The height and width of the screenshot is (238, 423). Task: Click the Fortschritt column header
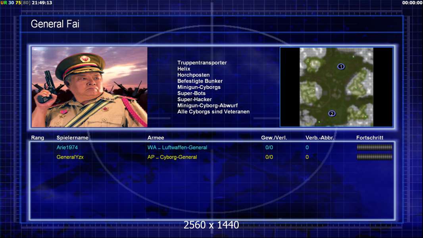[370, 138]
